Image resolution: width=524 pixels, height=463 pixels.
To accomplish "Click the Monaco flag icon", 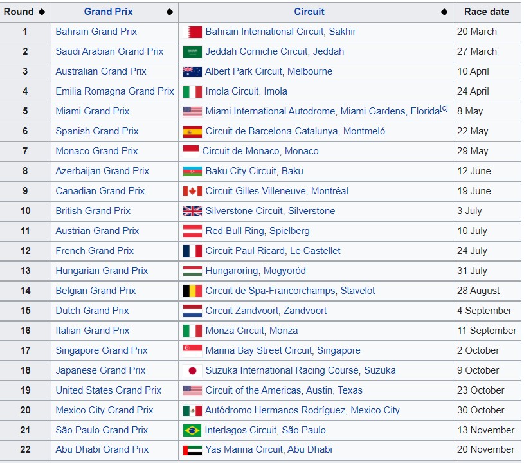I will pos(191,151).
